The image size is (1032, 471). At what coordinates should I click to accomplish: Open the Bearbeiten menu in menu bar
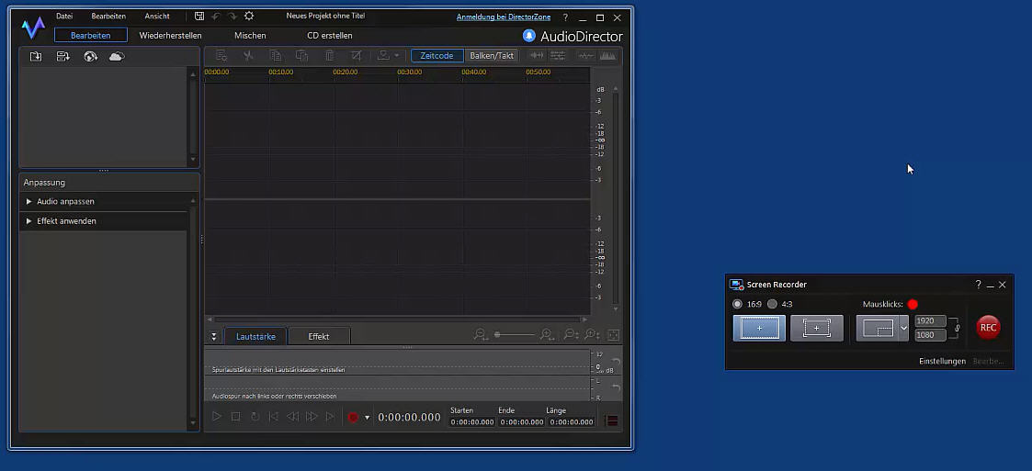point(108,16)
